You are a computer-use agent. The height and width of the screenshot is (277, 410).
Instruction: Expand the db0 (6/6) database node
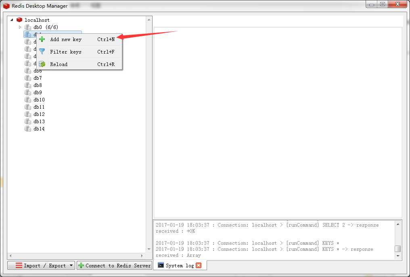click(x=20, y=27)
